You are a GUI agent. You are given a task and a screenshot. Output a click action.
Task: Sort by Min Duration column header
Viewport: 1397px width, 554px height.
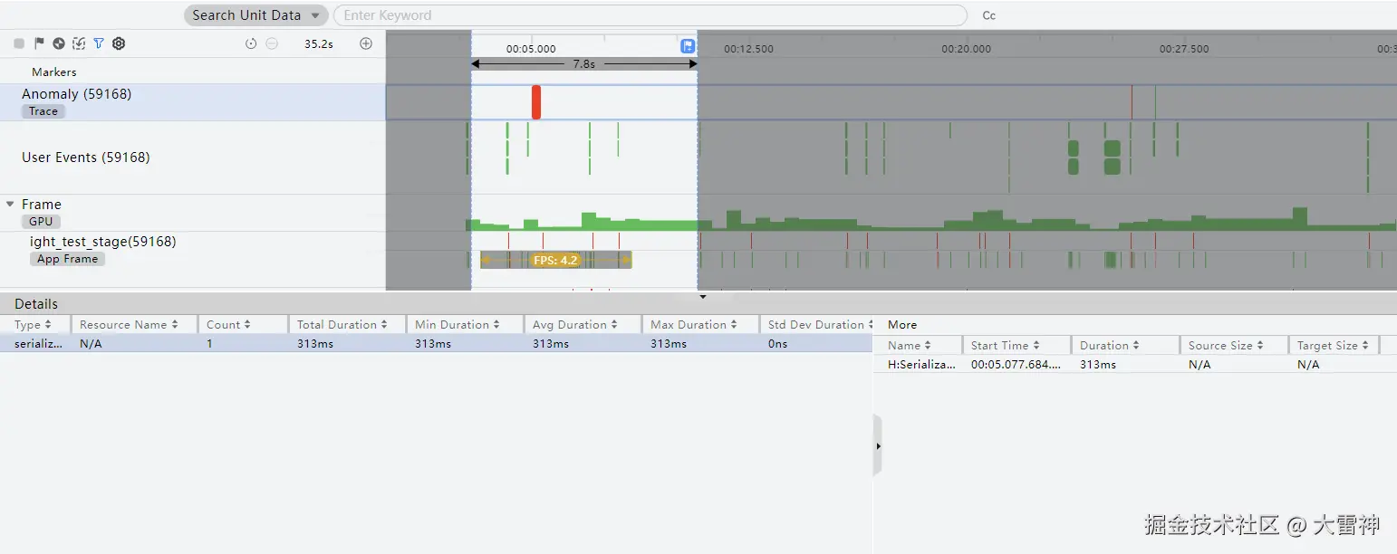click(x=458, y=324)
